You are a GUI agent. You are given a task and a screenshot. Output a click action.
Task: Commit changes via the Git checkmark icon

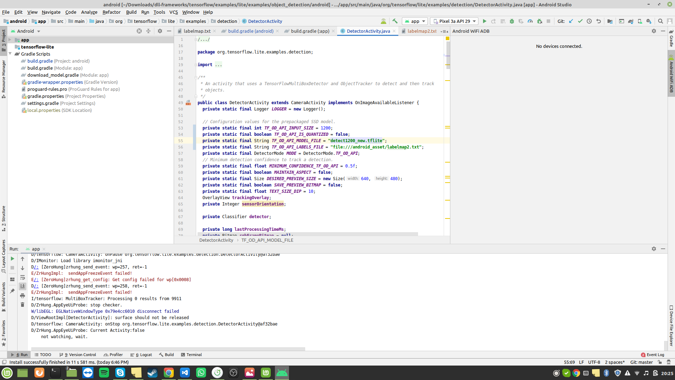(x=580, y=21)
